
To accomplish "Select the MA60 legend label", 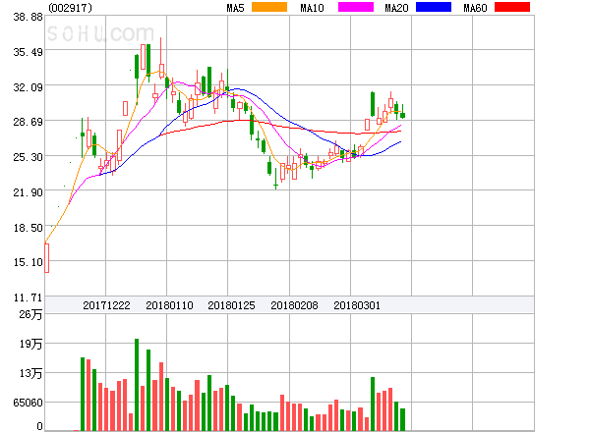I will [x=475, y=8].
